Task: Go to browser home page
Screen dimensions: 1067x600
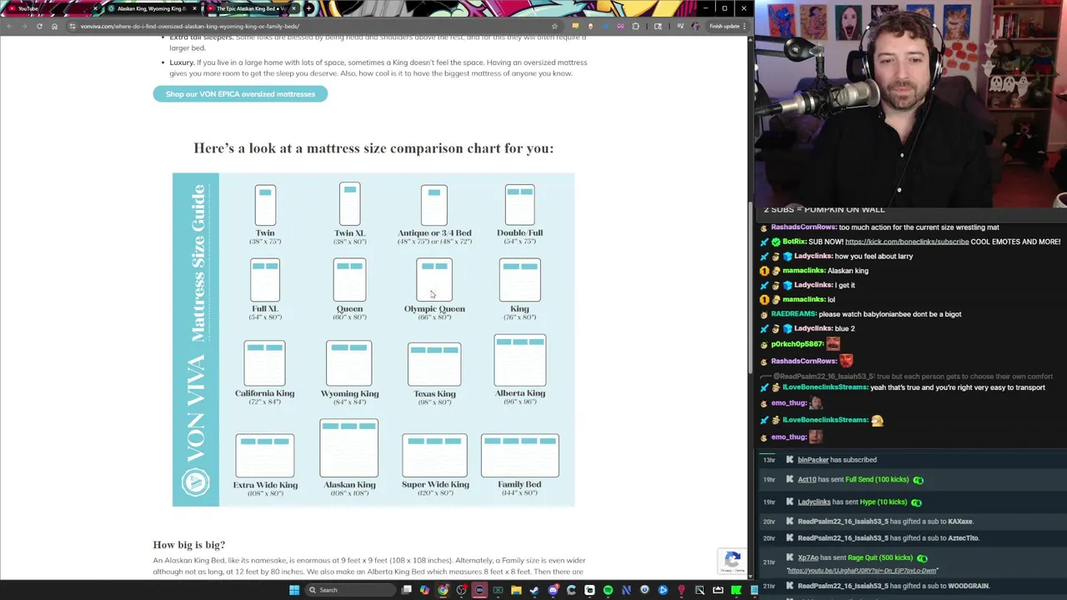Action: click(54, 26)
